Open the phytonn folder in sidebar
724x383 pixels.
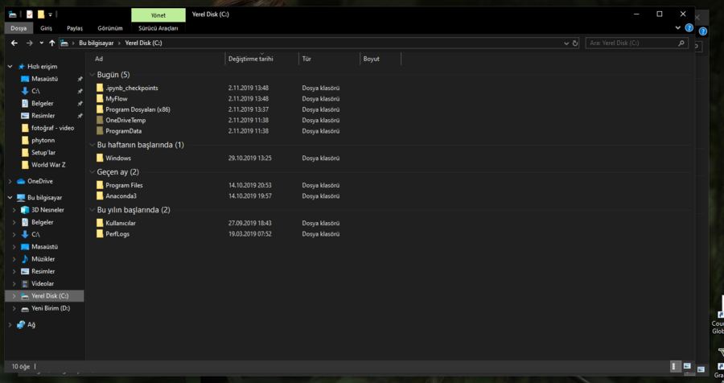43,140
